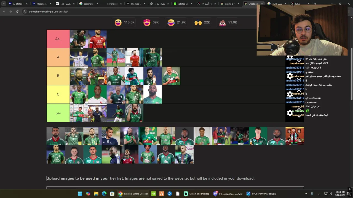This screenshot has height=198, width=353.
Task: Select the pink رجال tier label
Action: [x=58, y=39]
